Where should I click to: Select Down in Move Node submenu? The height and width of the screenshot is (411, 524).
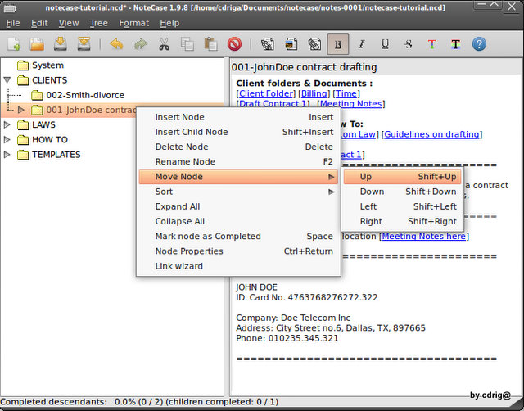coord(402,192)
